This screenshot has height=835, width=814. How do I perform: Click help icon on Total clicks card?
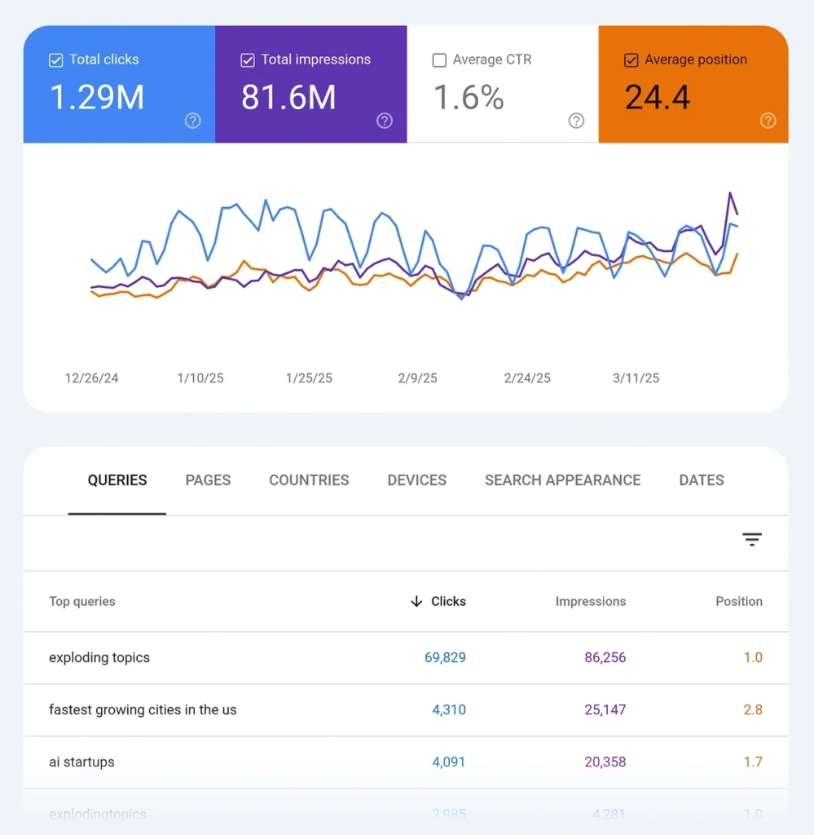pos(192,121)
